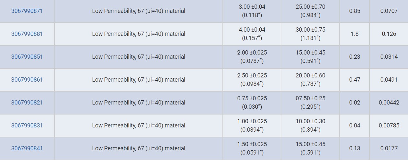Open the 3067990861 part page
The height and width of the screenshot is (160, 408).
click(27, 80)
